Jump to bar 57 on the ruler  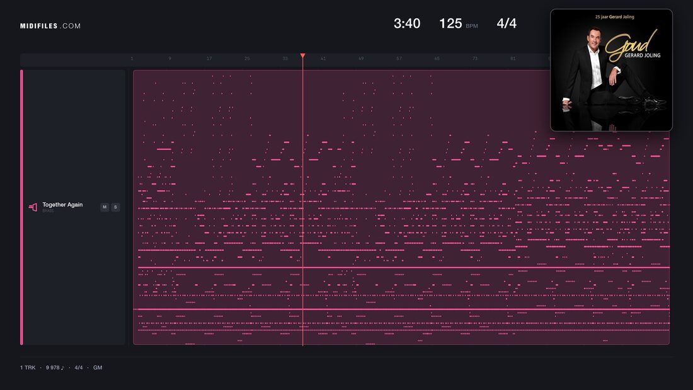coord(399,59)
